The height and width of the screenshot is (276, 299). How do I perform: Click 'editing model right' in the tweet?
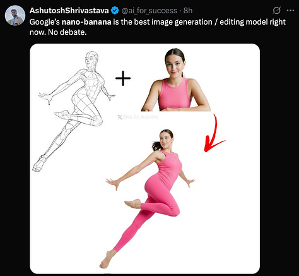[x=252, y=22]
